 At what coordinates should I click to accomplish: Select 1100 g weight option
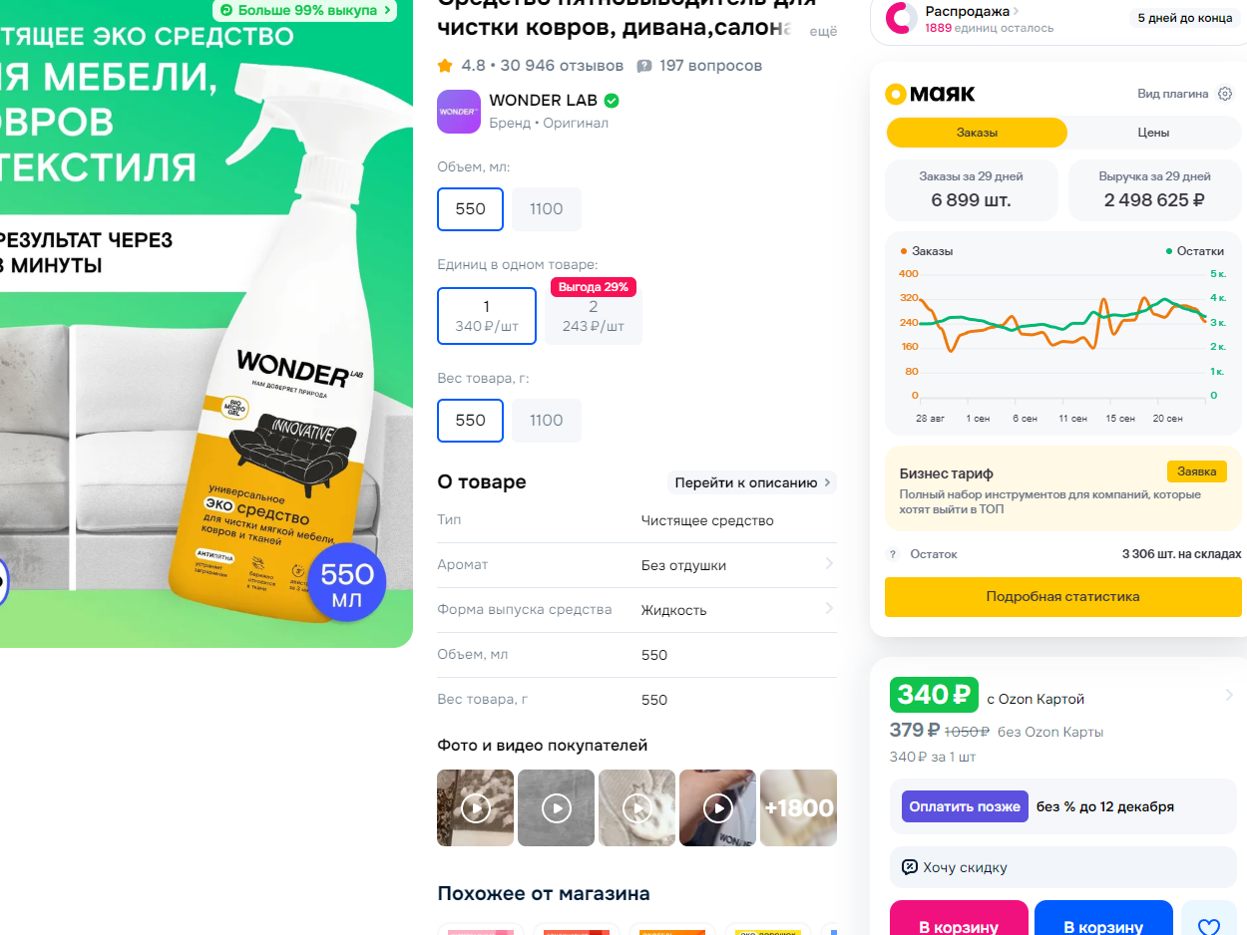click(547, 421)
